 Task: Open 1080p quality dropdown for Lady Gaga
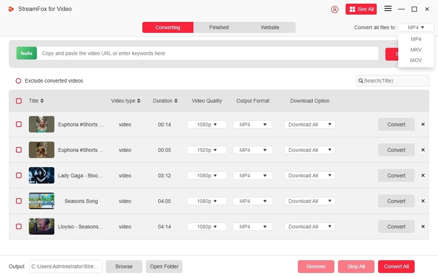[x=207, y=176]
